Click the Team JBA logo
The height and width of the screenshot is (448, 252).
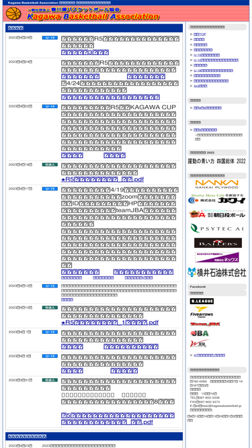[x=205, y=324]
